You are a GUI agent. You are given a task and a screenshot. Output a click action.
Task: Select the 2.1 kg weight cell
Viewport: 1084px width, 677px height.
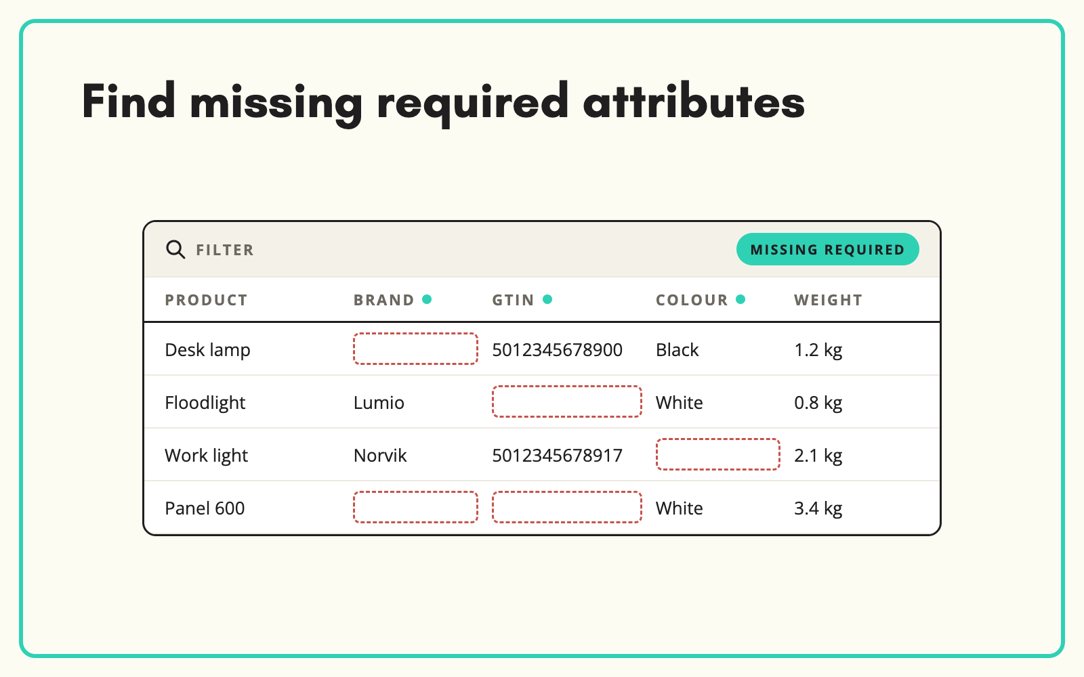click(x=818, y=456)
